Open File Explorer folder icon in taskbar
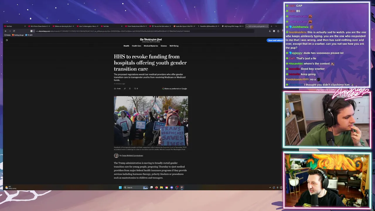Screen dimensions: 375x211 coord(161,188)
